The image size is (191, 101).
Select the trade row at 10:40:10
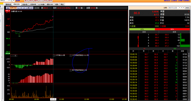click(x=158, y=54)
